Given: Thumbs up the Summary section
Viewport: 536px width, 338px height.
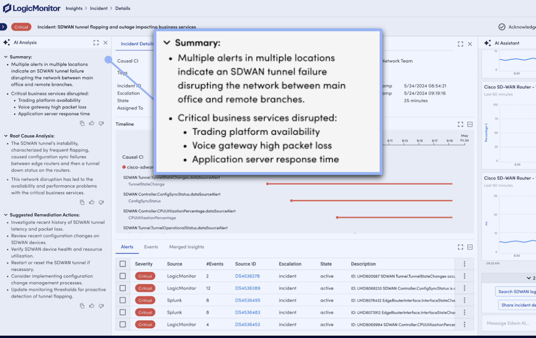Looking at the screenshot, I should click(91, 123).
